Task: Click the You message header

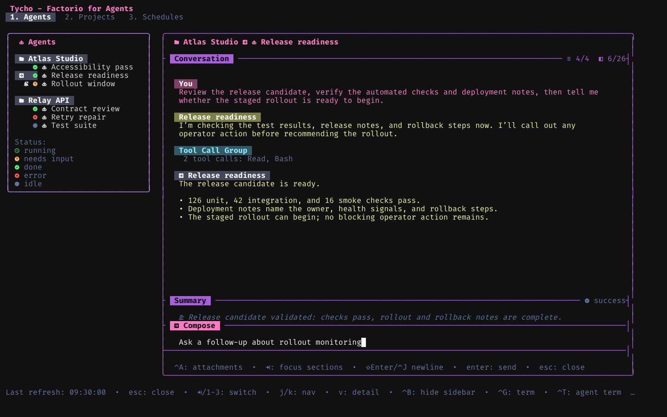Action: coord(186,84)
